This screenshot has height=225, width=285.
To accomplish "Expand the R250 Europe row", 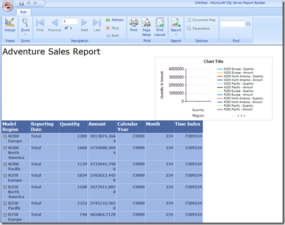I will point(5,175).
